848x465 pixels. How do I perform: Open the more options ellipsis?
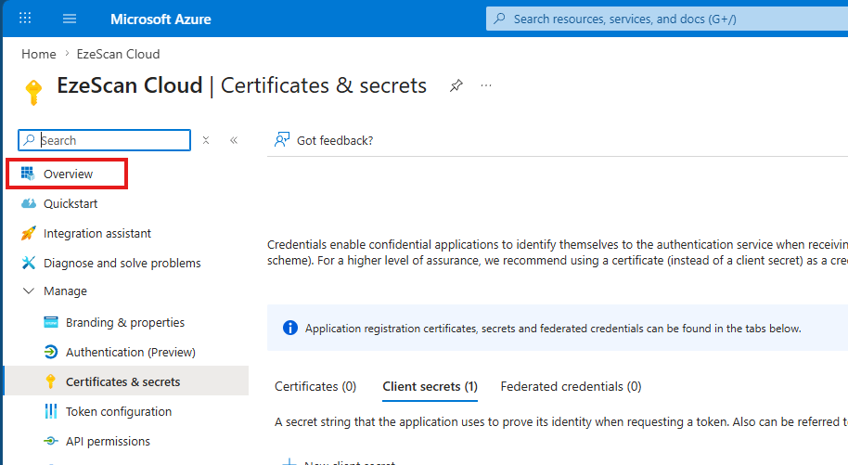[x=486, y=85]
